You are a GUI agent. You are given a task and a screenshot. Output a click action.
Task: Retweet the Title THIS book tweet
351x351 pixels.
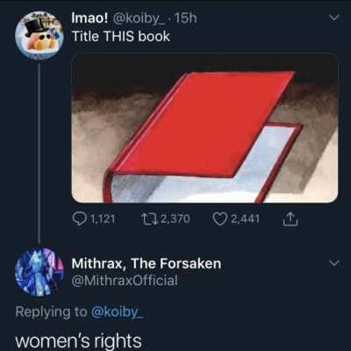[x=150, y=218]
